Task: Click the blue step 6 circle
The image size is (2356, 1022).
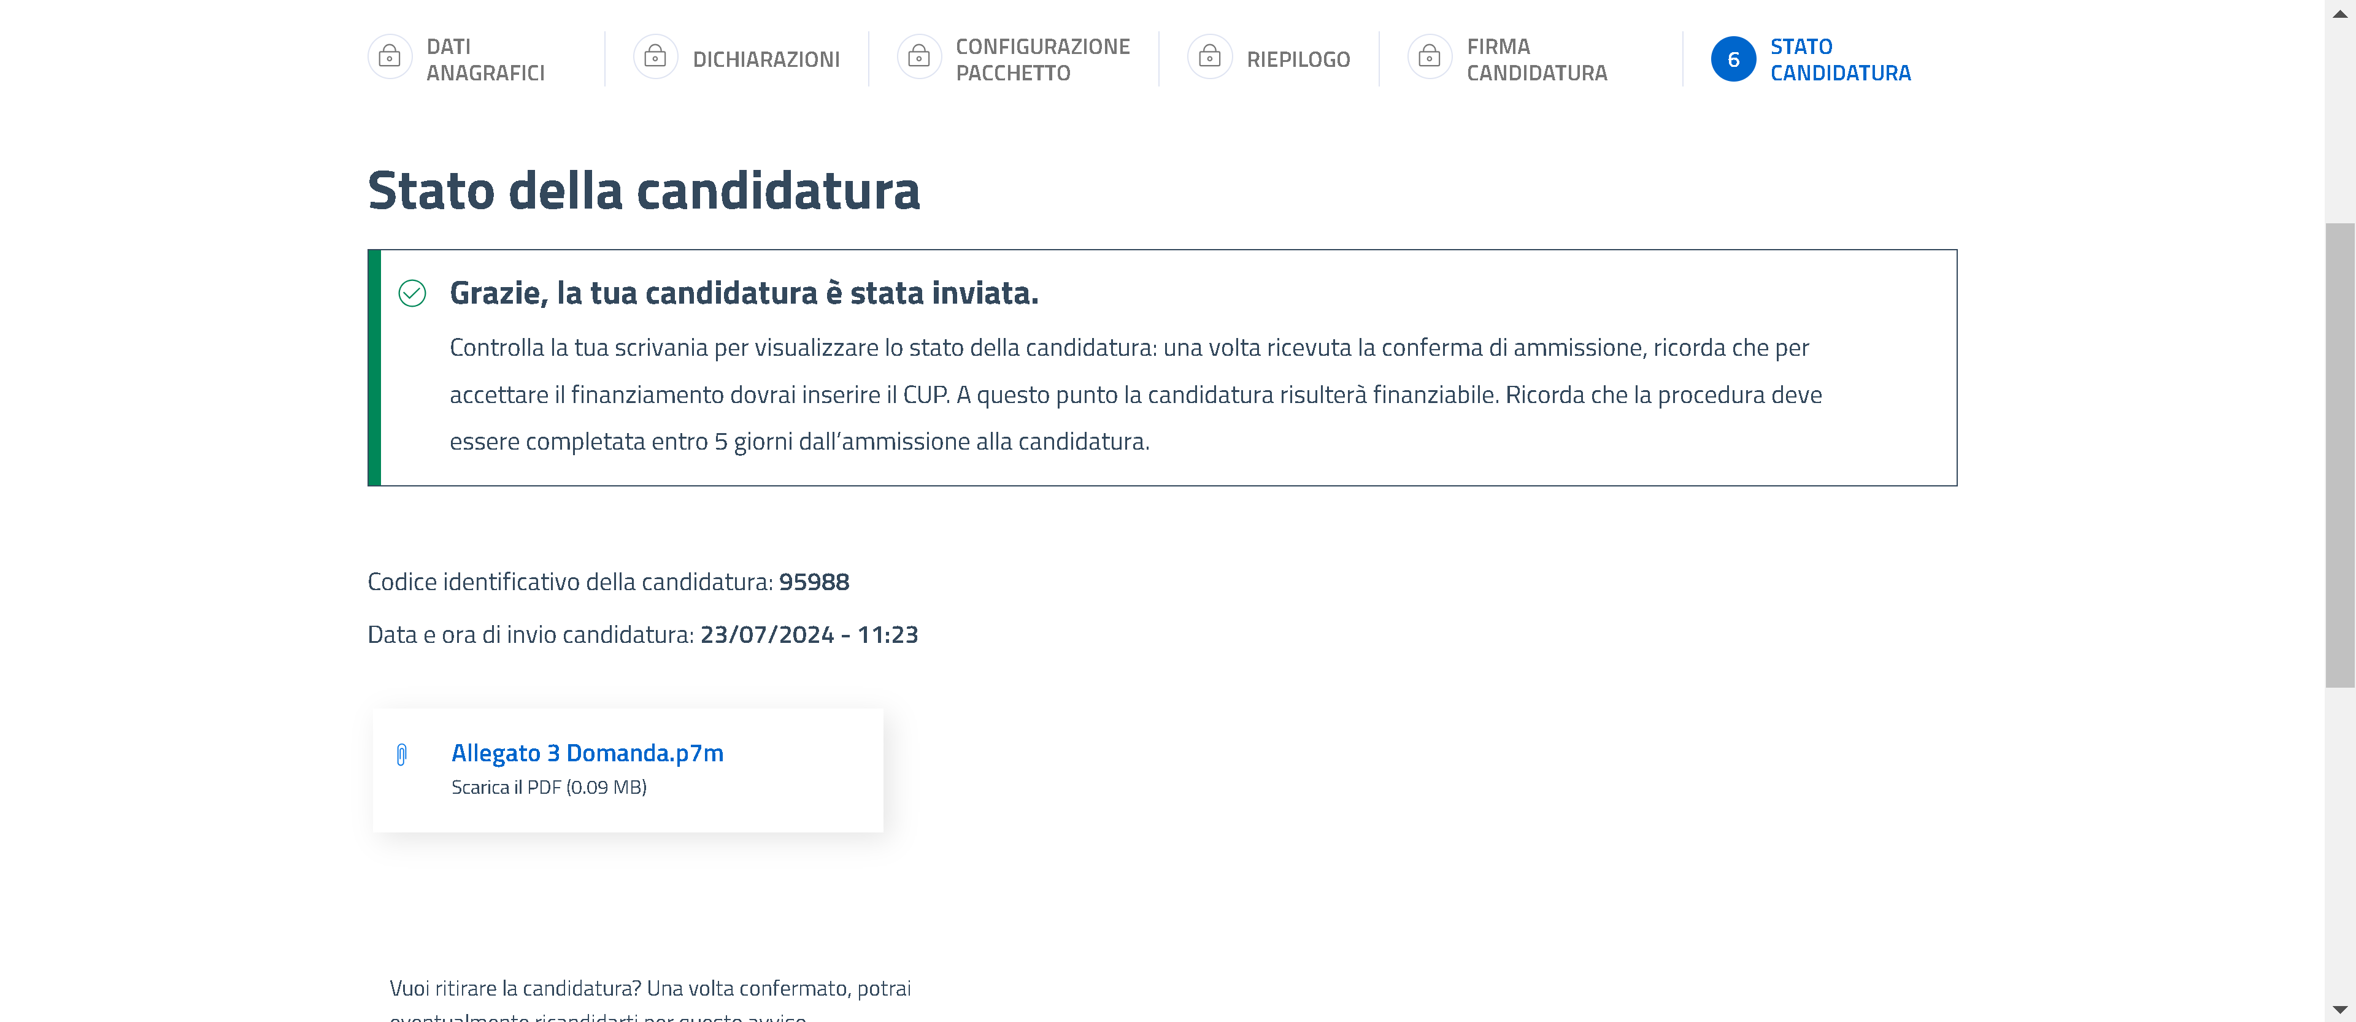Action: point(1733,58)
